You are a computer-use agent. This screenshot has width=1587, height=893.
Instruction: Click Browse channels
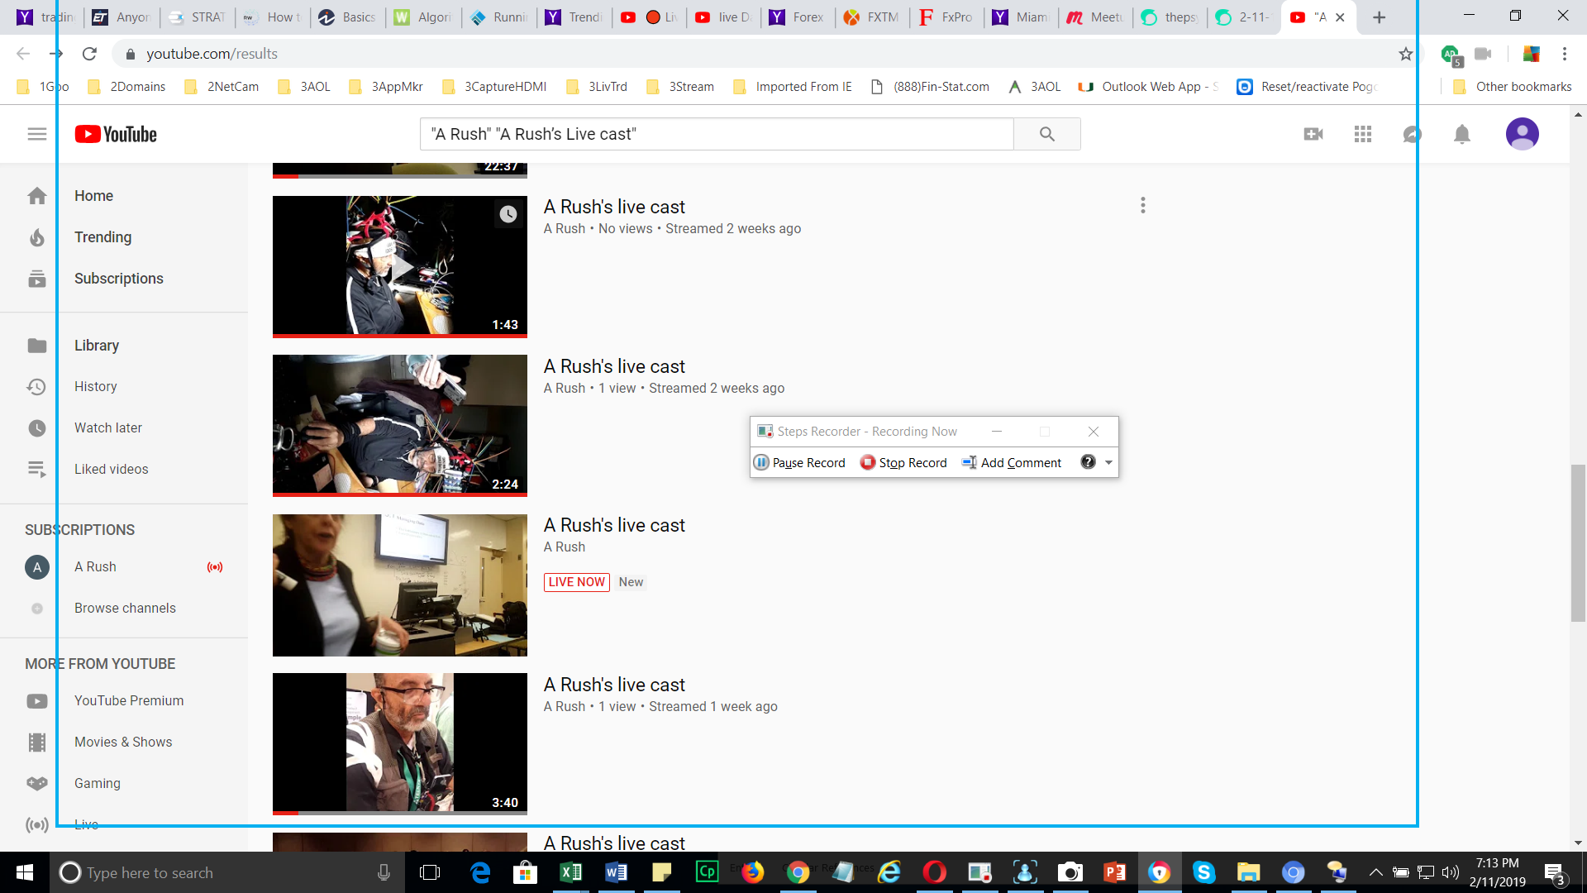point(124,609)
